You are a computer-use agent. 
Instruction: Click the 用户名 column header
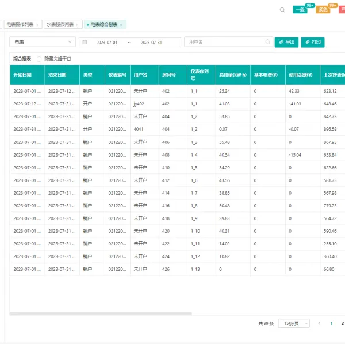point(144,75)
